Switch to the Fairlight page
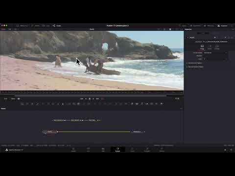 click(147, 150)
